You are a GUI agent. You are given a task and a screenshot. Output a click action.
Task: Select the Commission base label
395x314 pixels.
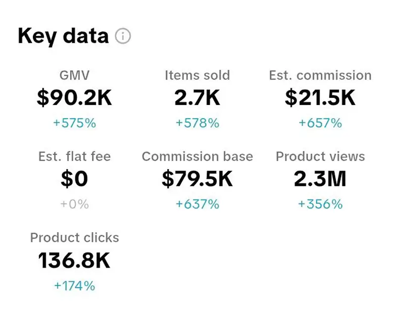point(197,156)
